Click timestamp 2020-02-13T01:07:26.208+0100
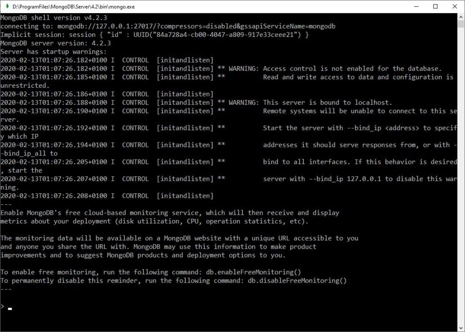465x332 pixels. [x=54, y=196]
